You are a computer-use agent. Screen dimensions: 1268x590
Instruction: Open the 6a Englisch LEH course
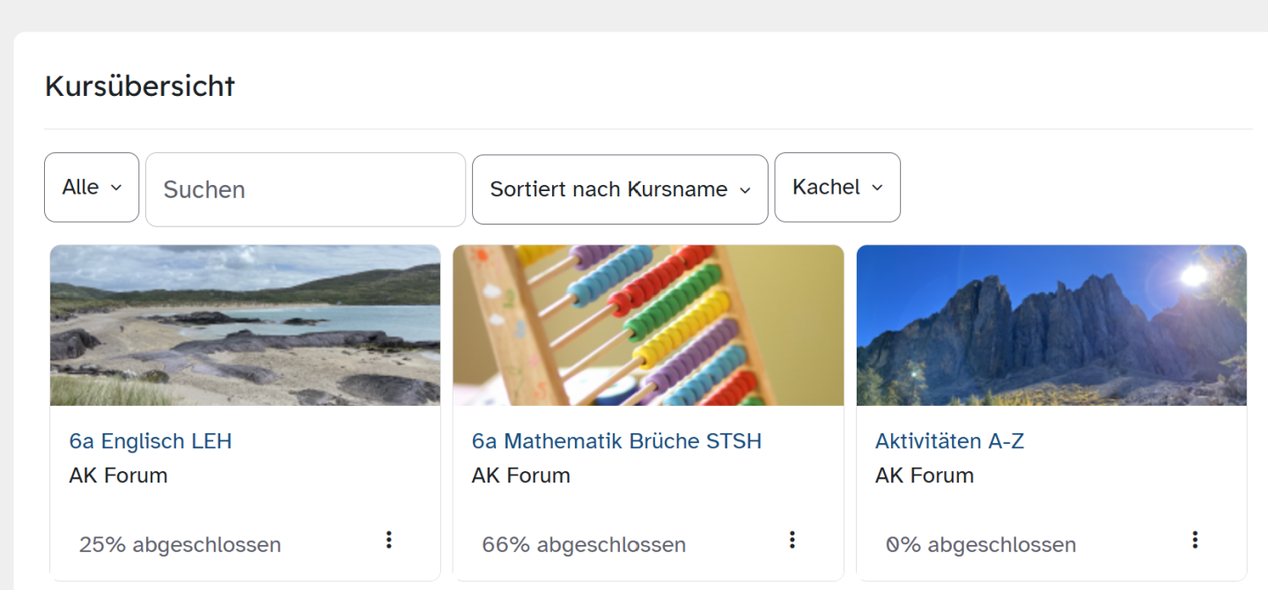(x=150, y=440)
